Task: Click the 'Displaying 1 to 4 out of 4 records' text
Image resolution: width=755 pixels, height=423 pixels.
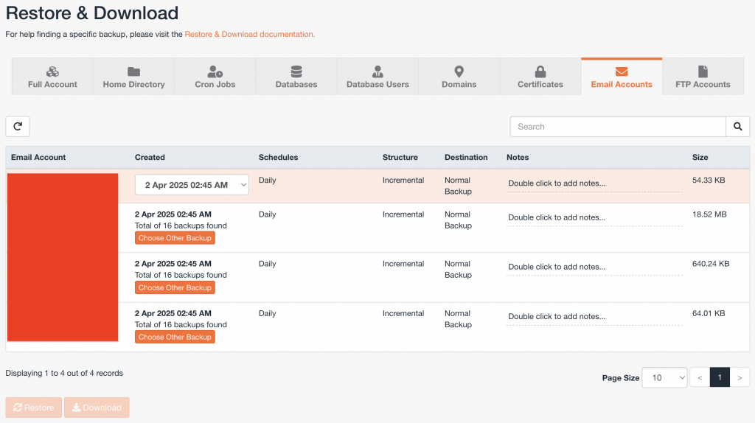Action: tap(64, 374)
